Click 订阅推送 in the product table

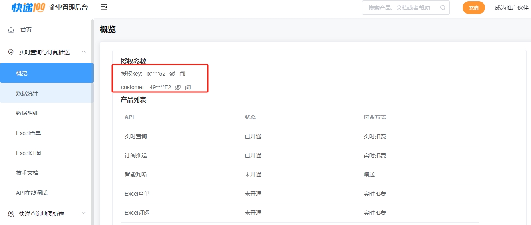pyautogui.click(x=136, y=155)
